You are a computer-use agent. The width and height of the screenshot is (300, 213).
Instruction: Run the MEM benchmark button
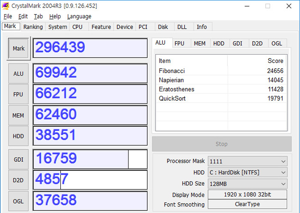tap(18, 115)
